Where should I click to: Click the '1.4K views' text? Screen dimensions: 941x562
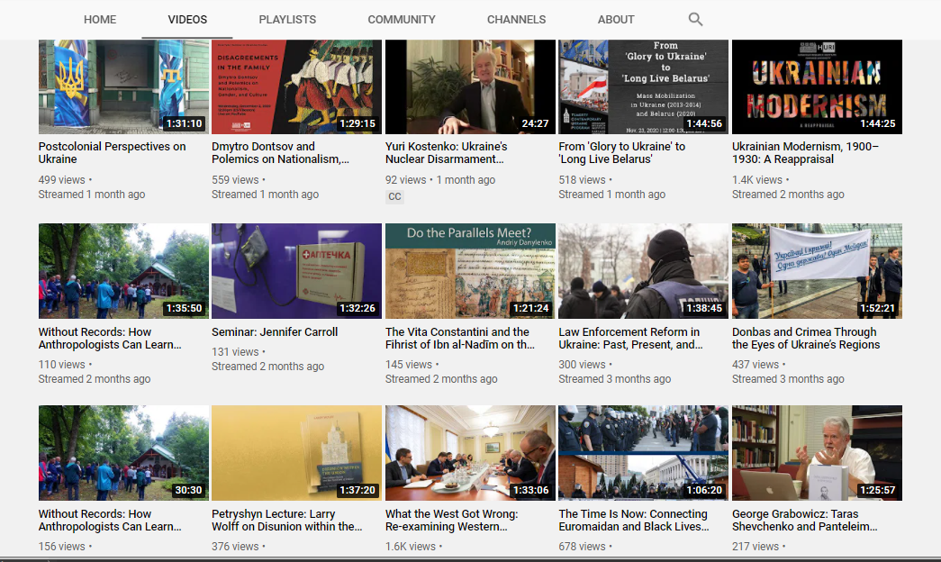(x=757, y=179)
